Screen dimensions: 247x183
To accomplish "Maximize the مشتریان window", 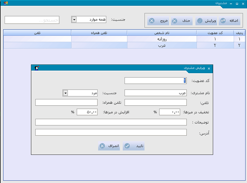I will coord(237,4).
